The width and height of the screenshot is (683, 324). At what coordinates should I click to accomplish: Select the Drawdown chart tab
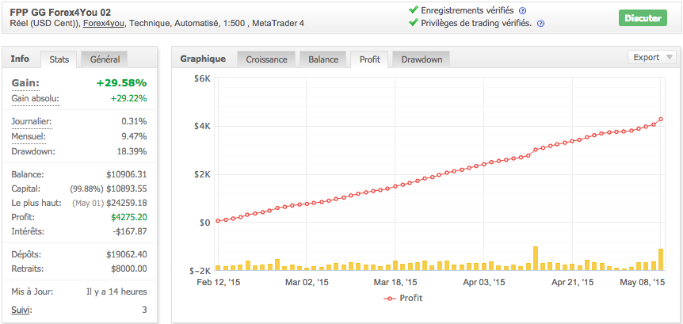pos(422,59)
